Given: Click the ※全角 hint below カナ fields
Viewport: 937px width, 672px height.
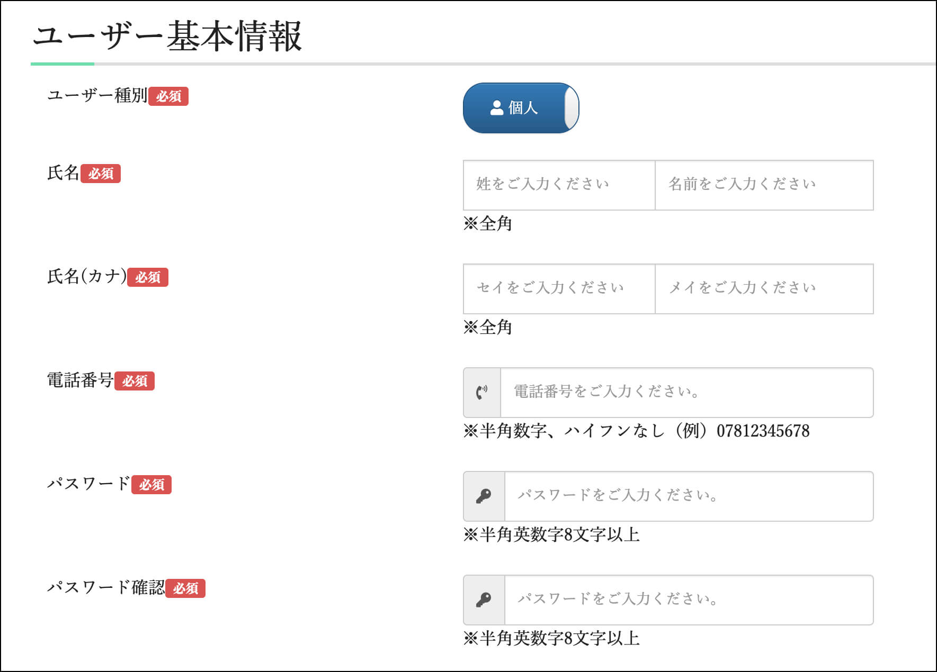Looking at the screenshot, I should pyautogui.click(x=487, y=327).
